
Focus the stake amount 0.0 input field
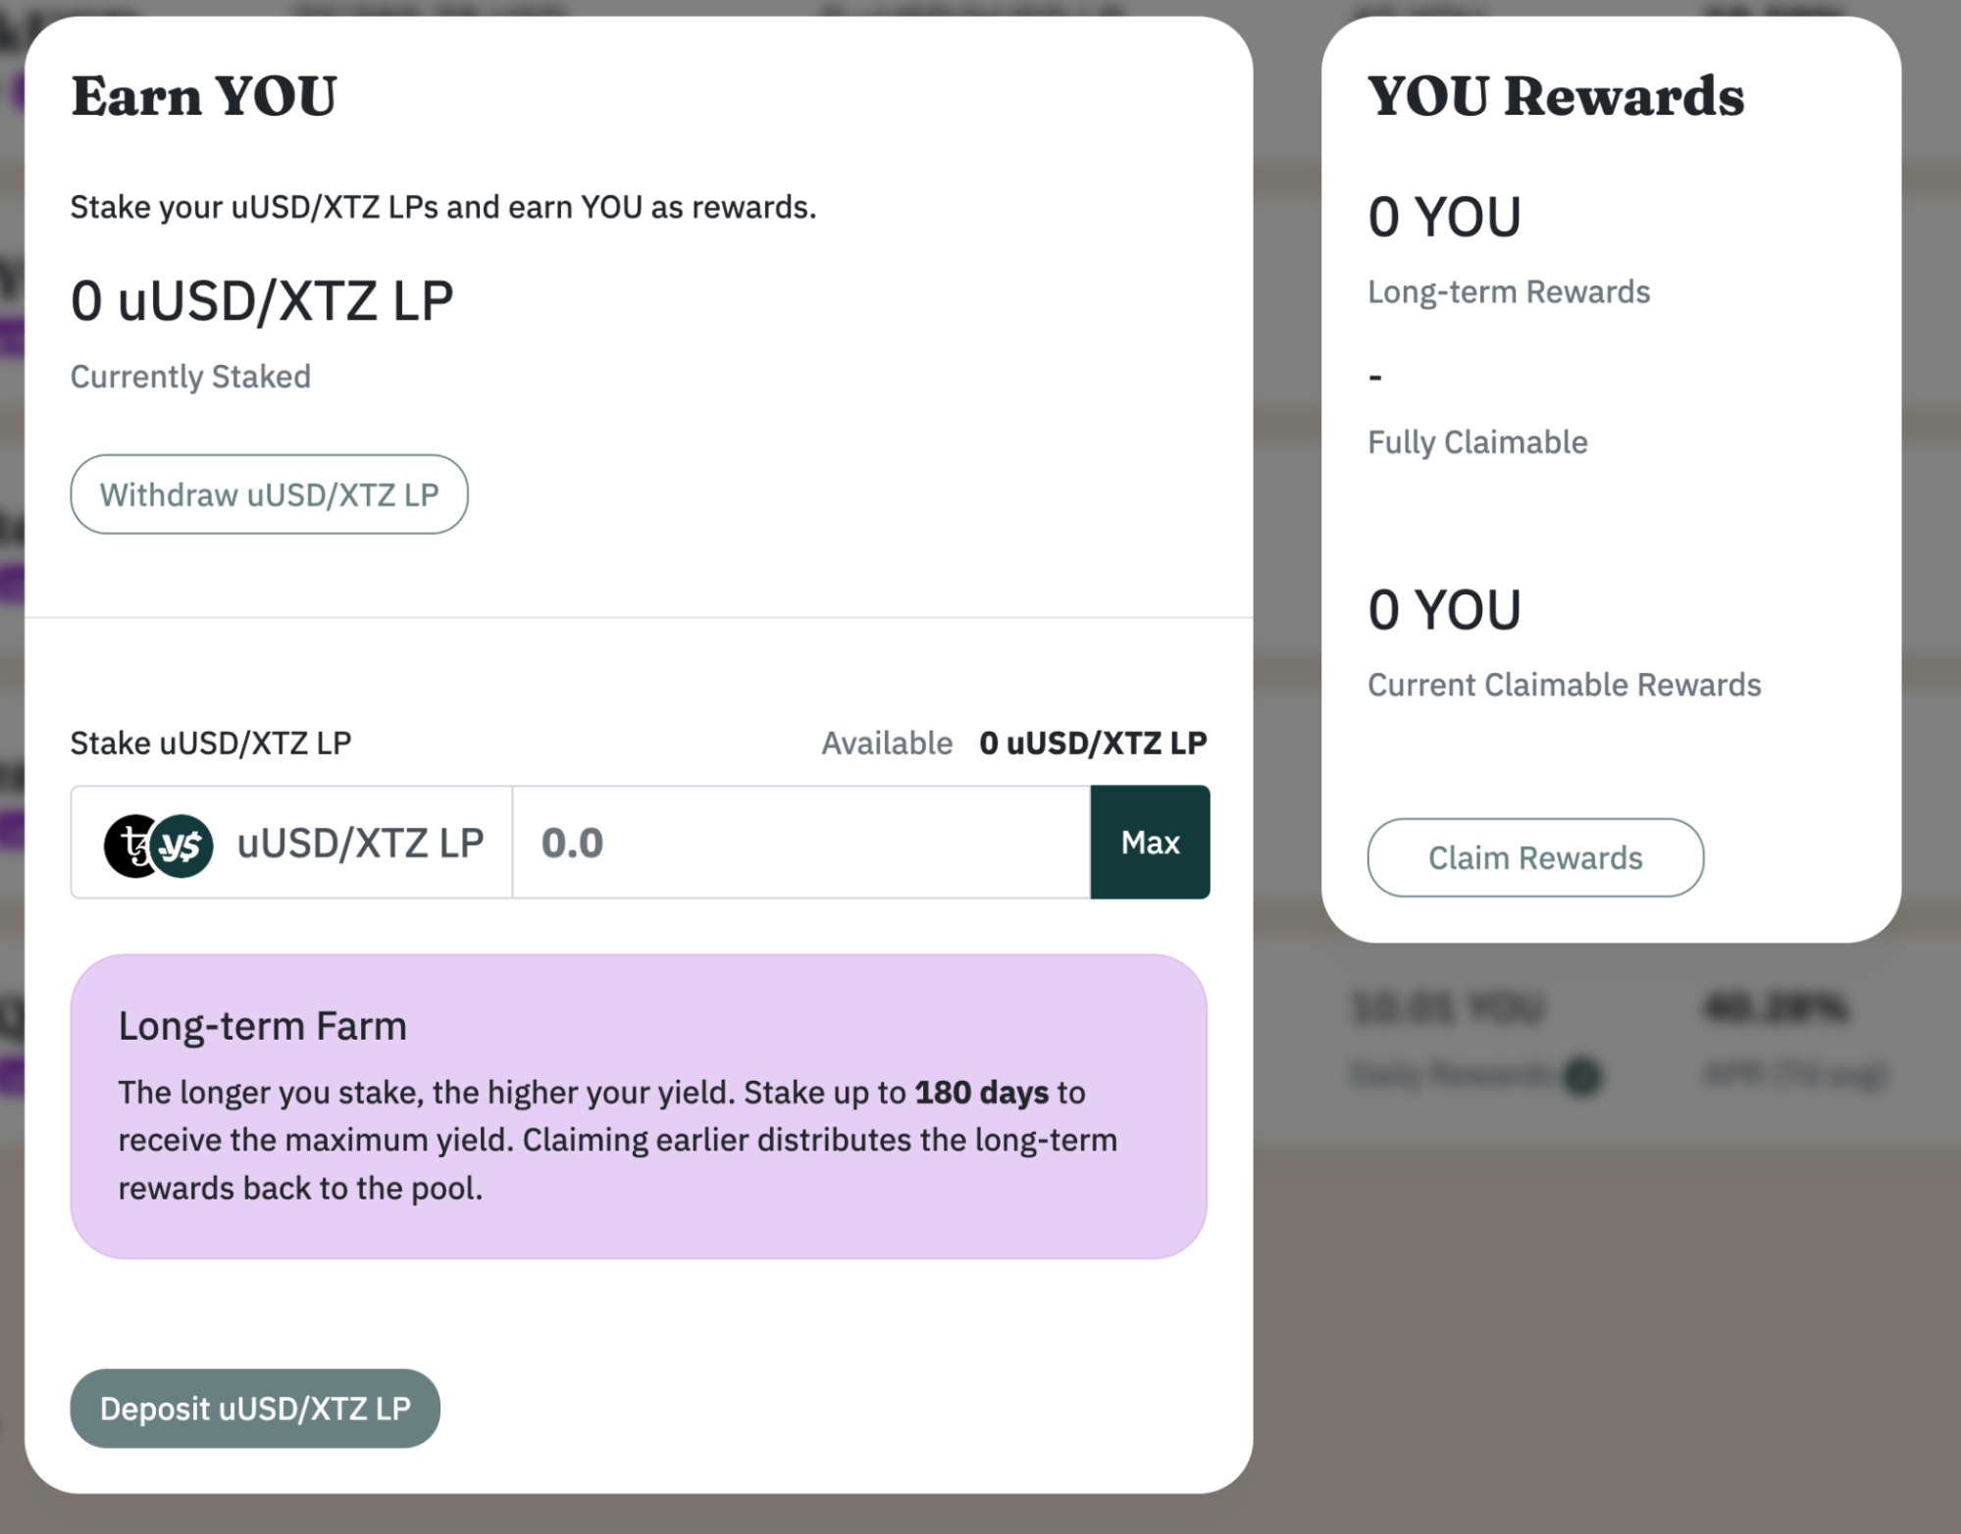800,843
